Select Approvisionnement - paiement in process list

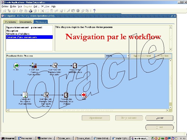point(29,27)
